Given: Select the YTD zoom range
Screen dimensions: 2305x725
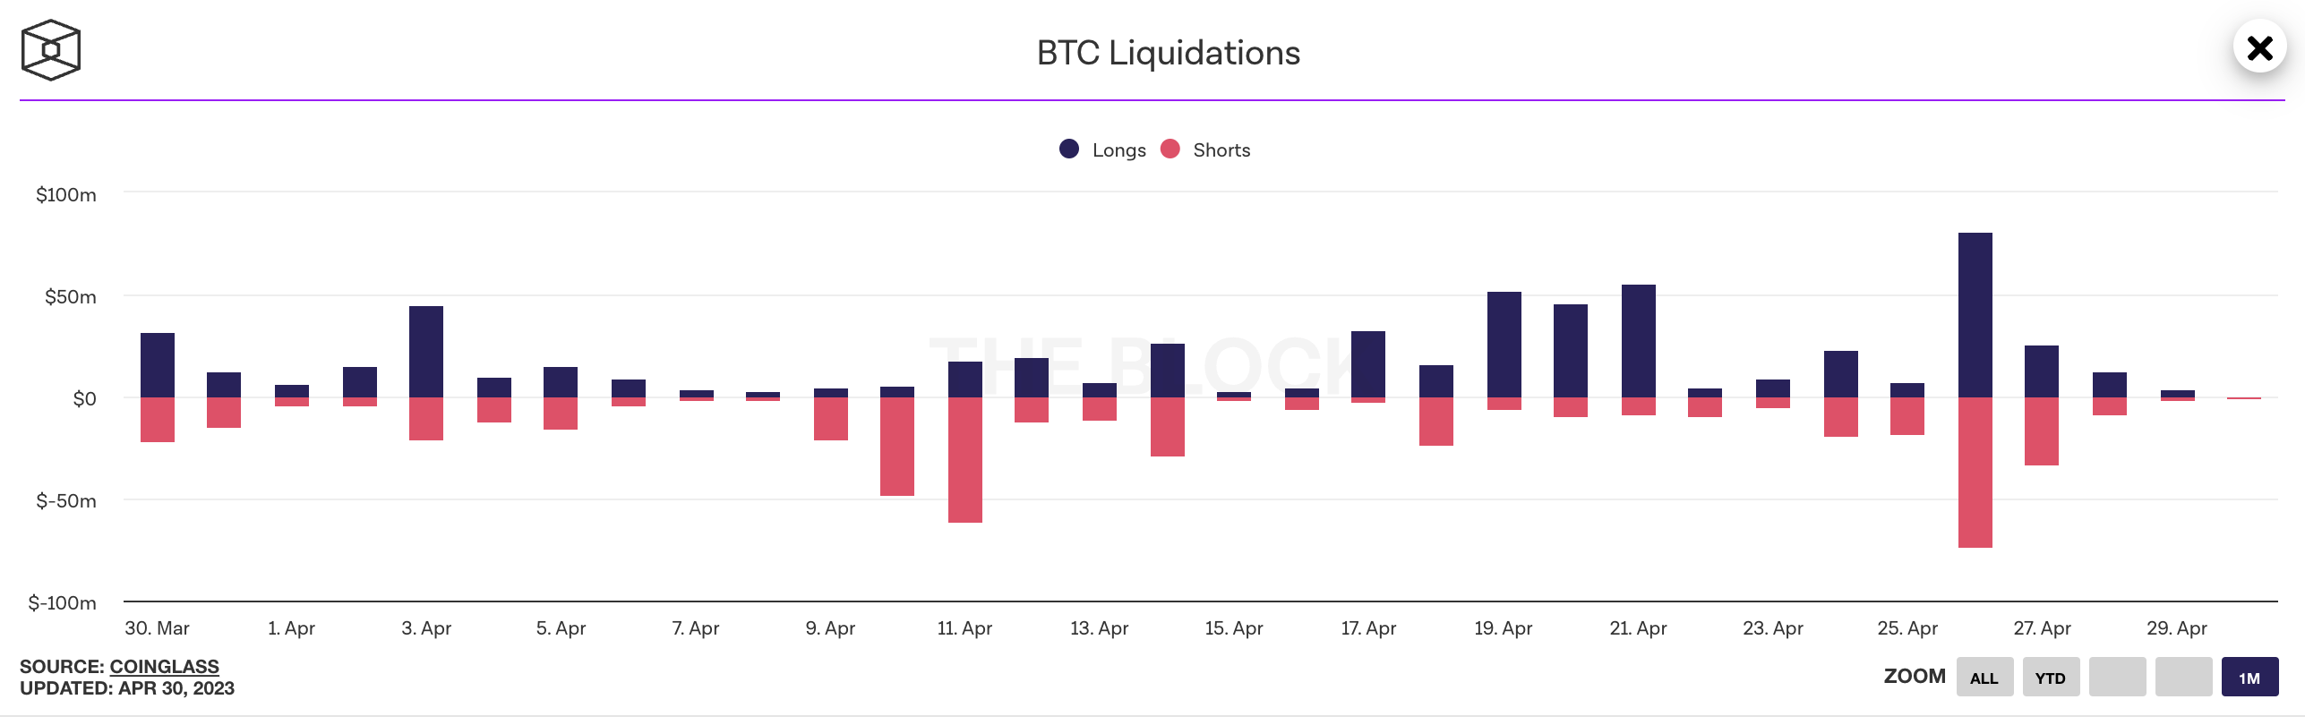Looking at the screenshot, I should click(x=2050, y=678).
